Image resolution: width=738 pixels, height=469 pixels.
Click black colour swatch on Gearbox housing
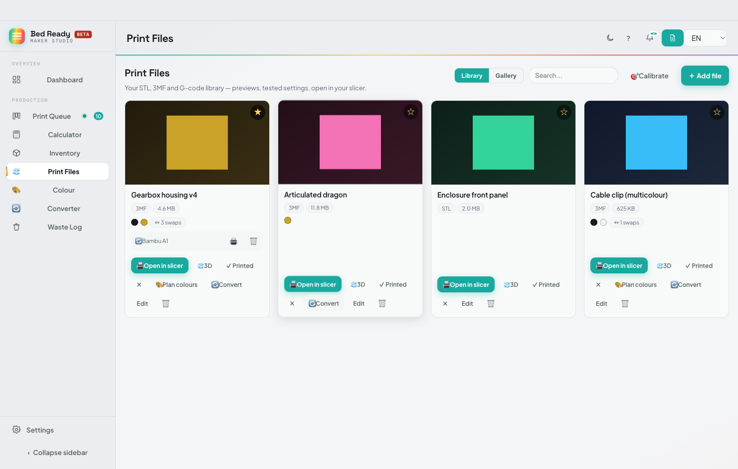(x=135, y=223)
